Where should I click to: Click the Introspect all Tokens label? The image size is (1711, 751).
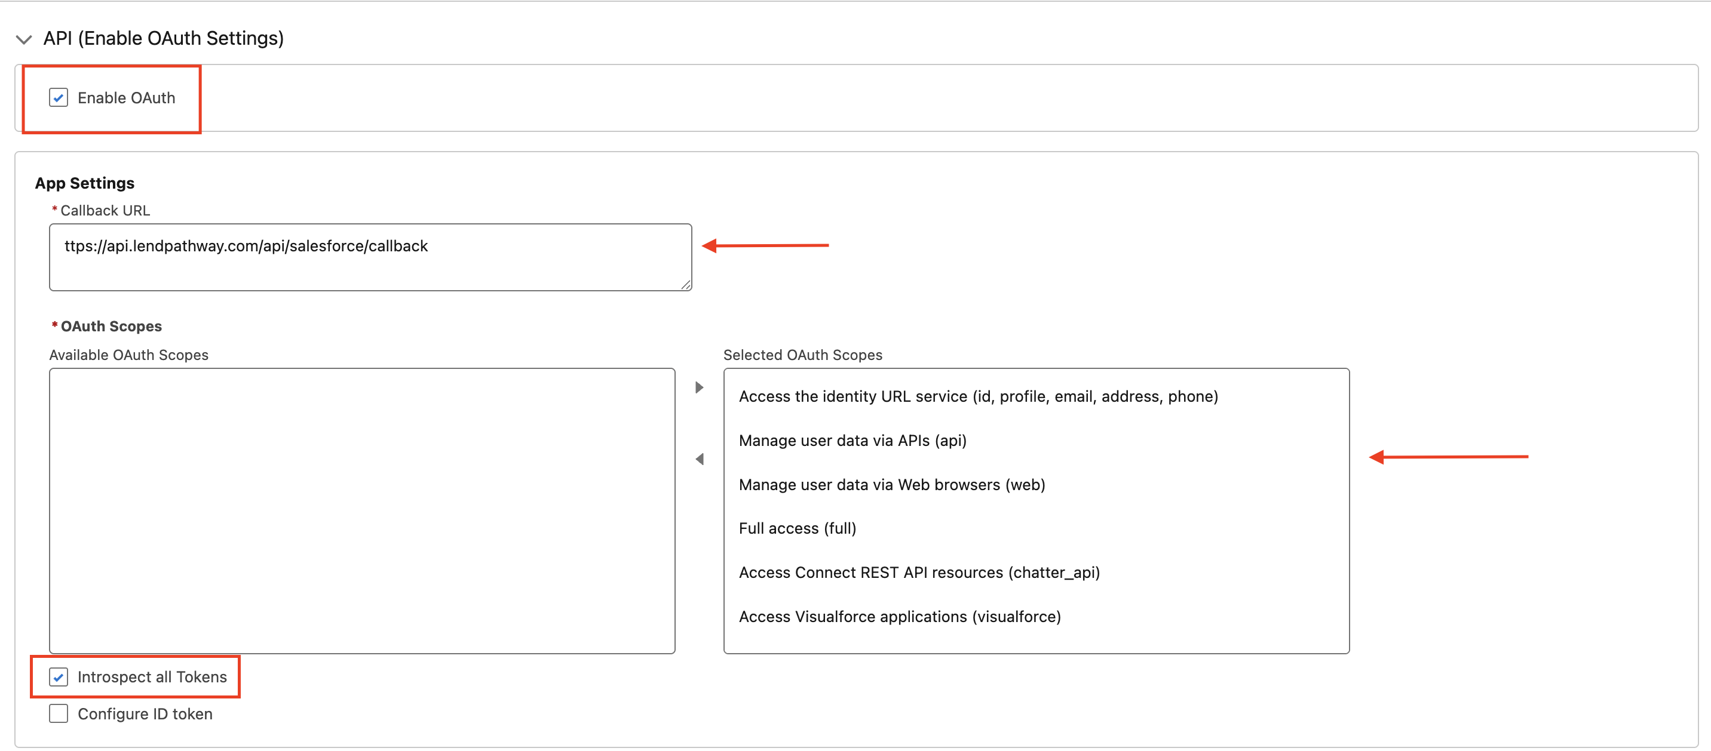(152, 676)
